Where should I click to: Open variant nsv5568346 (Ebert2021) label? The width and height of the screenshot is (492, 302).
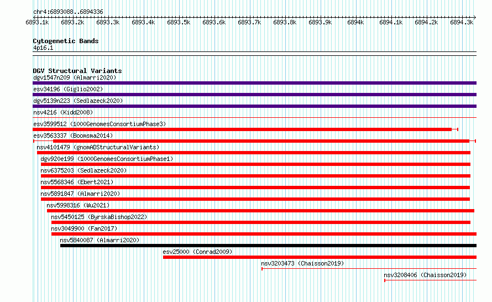77,182
